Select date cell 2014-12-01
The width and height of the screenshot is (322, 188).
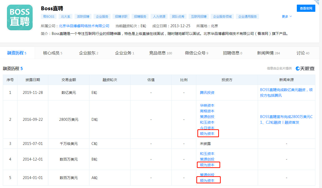point(33,159)
